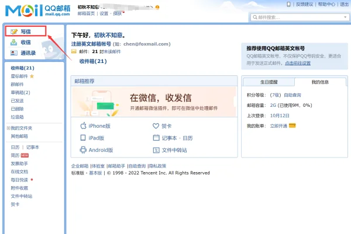Open 设置 in the top navigation

coord(104,13)
